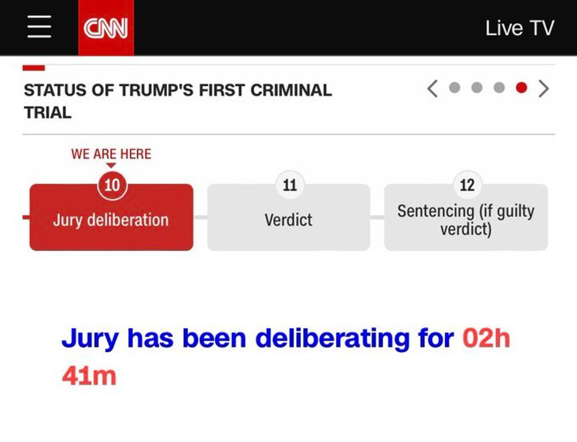Screen dimensions: 577x442
Task: Click the Status of Trump's First Criminal Trial heading
Action: [x=178, y=101]
